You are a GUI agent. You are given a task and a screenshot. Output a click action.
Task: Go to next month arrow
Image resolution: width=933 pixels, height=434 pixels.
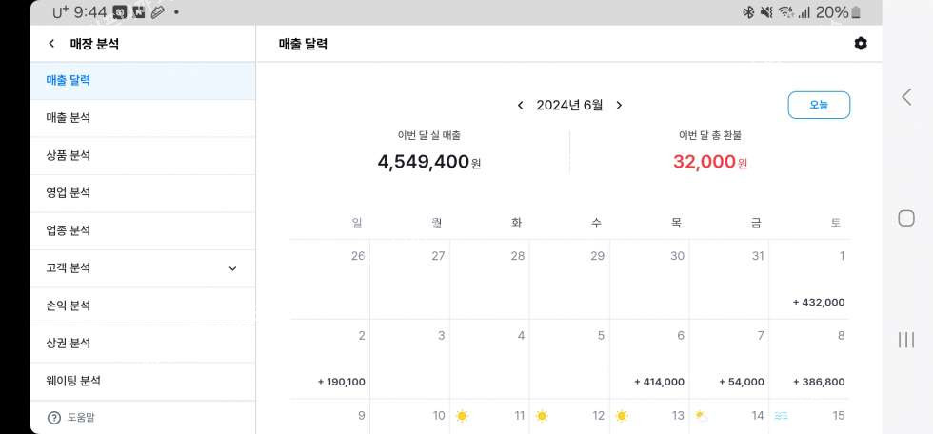click(x=619, y=106)
